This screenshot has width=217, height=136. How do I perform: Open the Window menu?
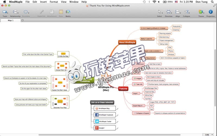tap(74, 2)
